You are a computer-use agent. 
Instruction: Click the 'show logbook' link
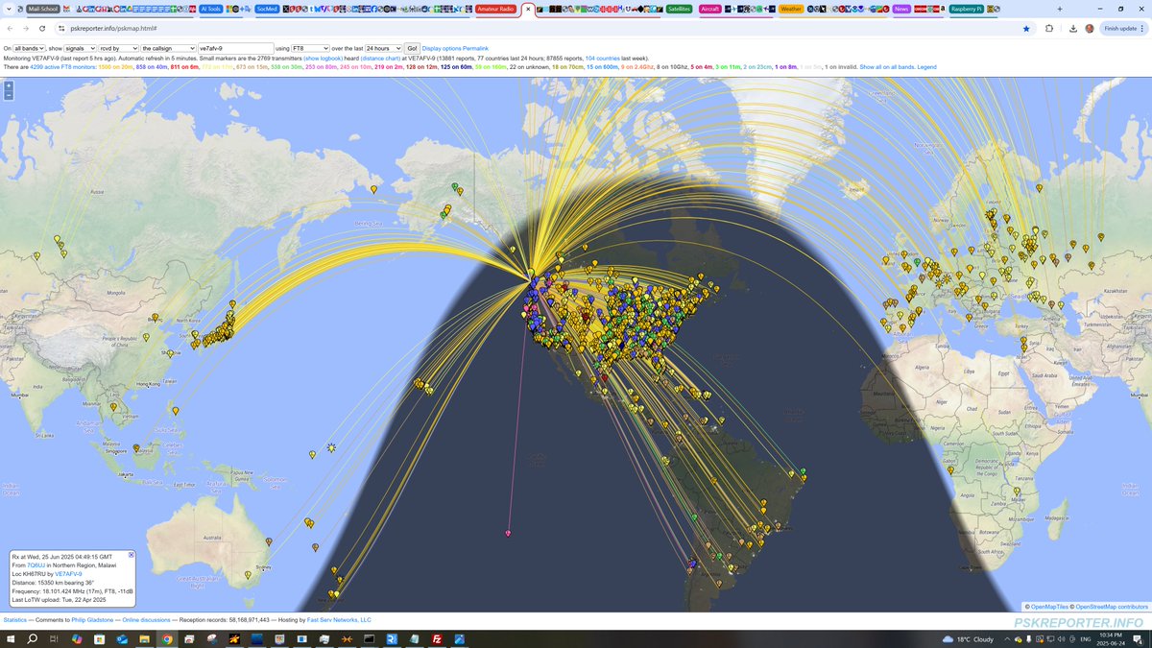324,58
